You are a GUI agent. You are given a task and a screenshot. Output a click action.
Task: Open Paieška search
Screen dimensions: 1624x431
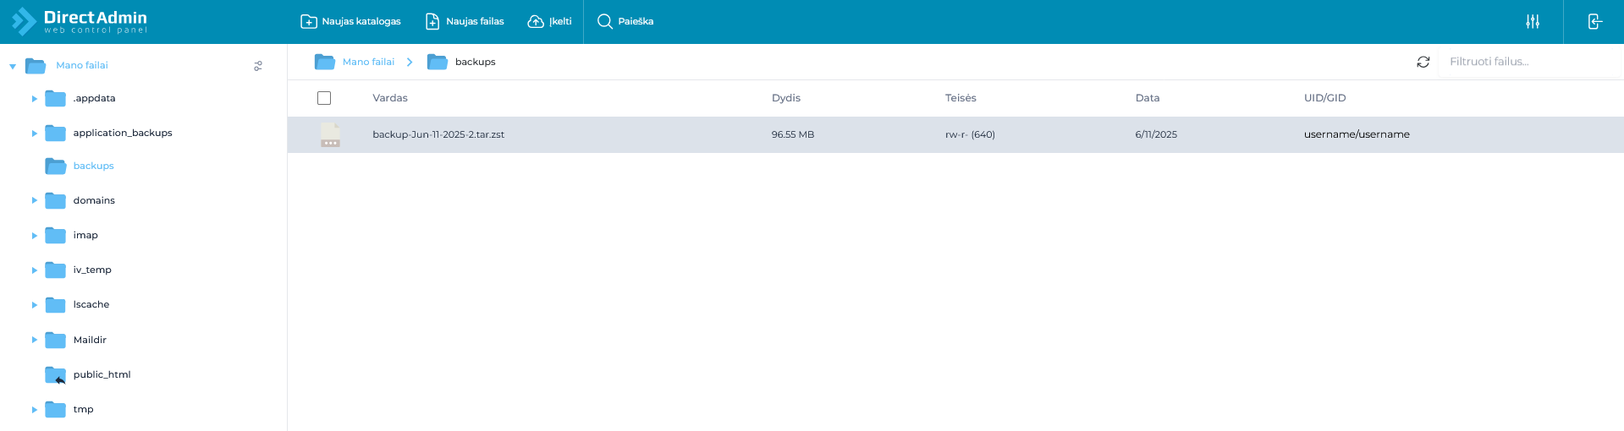coord(625,21)
